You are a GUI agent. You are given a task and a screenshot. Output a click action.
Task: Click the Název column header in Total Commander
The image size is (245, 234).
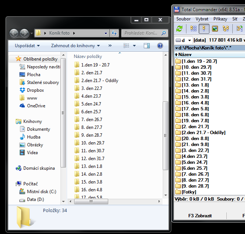(x=185, y=55)
